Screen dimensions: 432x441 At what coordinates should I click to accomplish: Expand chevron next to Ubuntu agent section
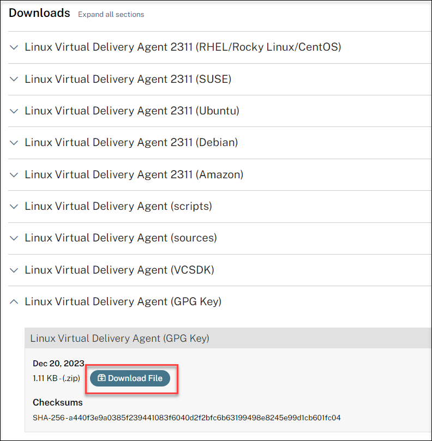(14, 111)
